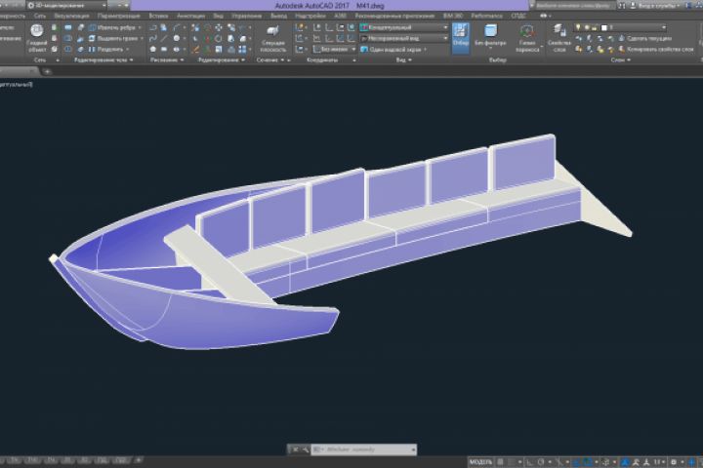Click the spline tool in Drawing panel

[153, 39]
